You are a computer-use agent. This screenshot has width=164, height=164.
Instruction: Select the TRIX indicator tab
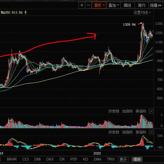(111, 159)
